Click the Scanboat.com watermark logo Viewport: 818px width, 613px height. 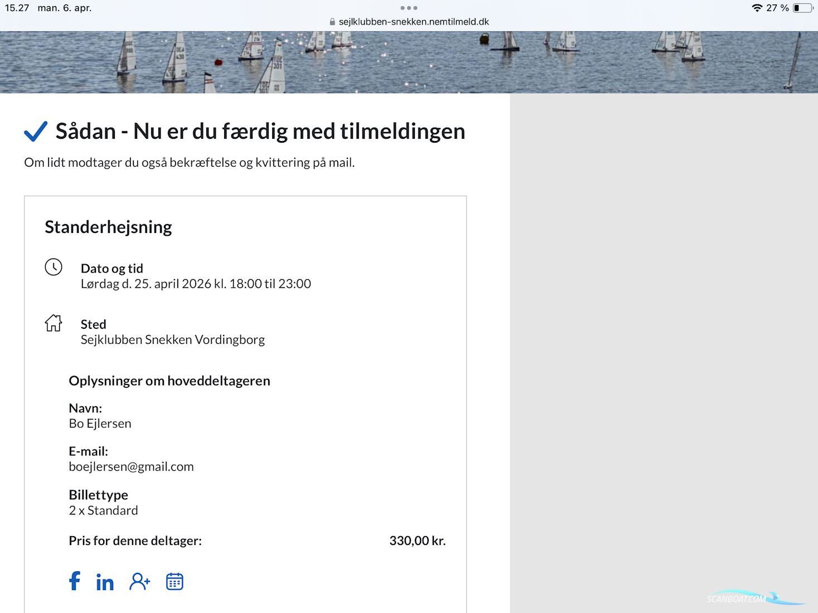(x=747, y=599)
